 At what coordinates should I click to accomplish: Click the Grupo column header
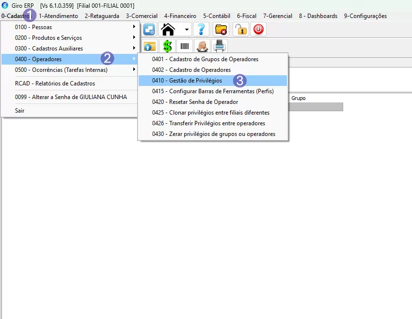tap(299, 98)
